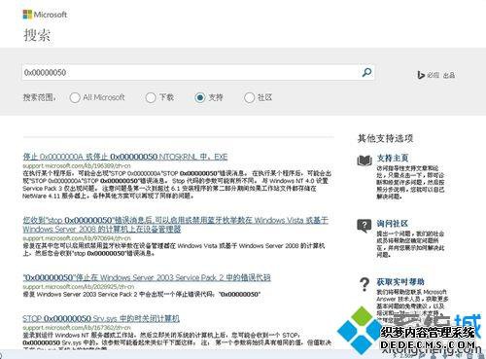Click the question mark live help icon
Screen dimensions: 486x359
364,284
